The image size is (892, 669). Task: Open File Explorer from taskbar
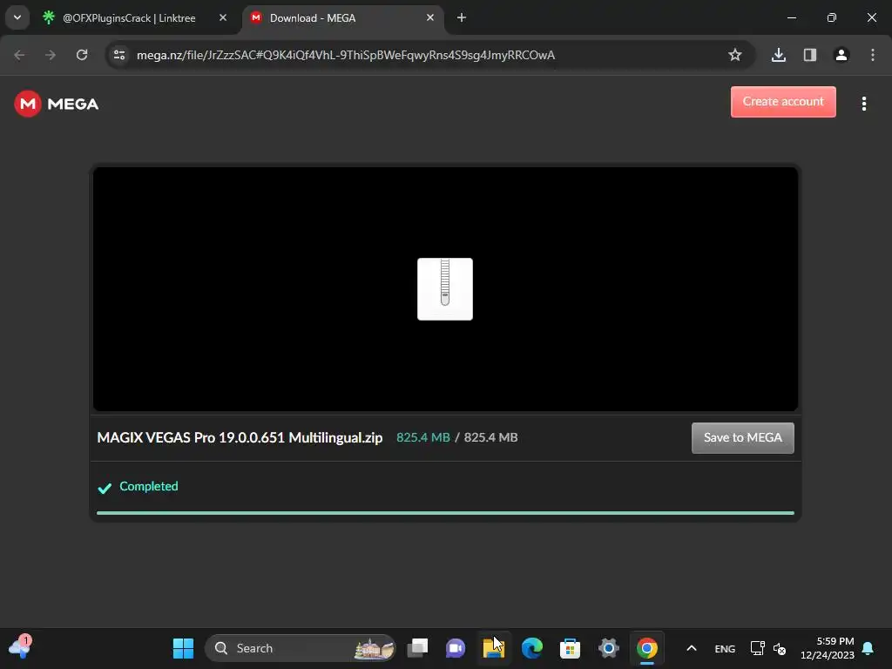(x=494, y=648)
